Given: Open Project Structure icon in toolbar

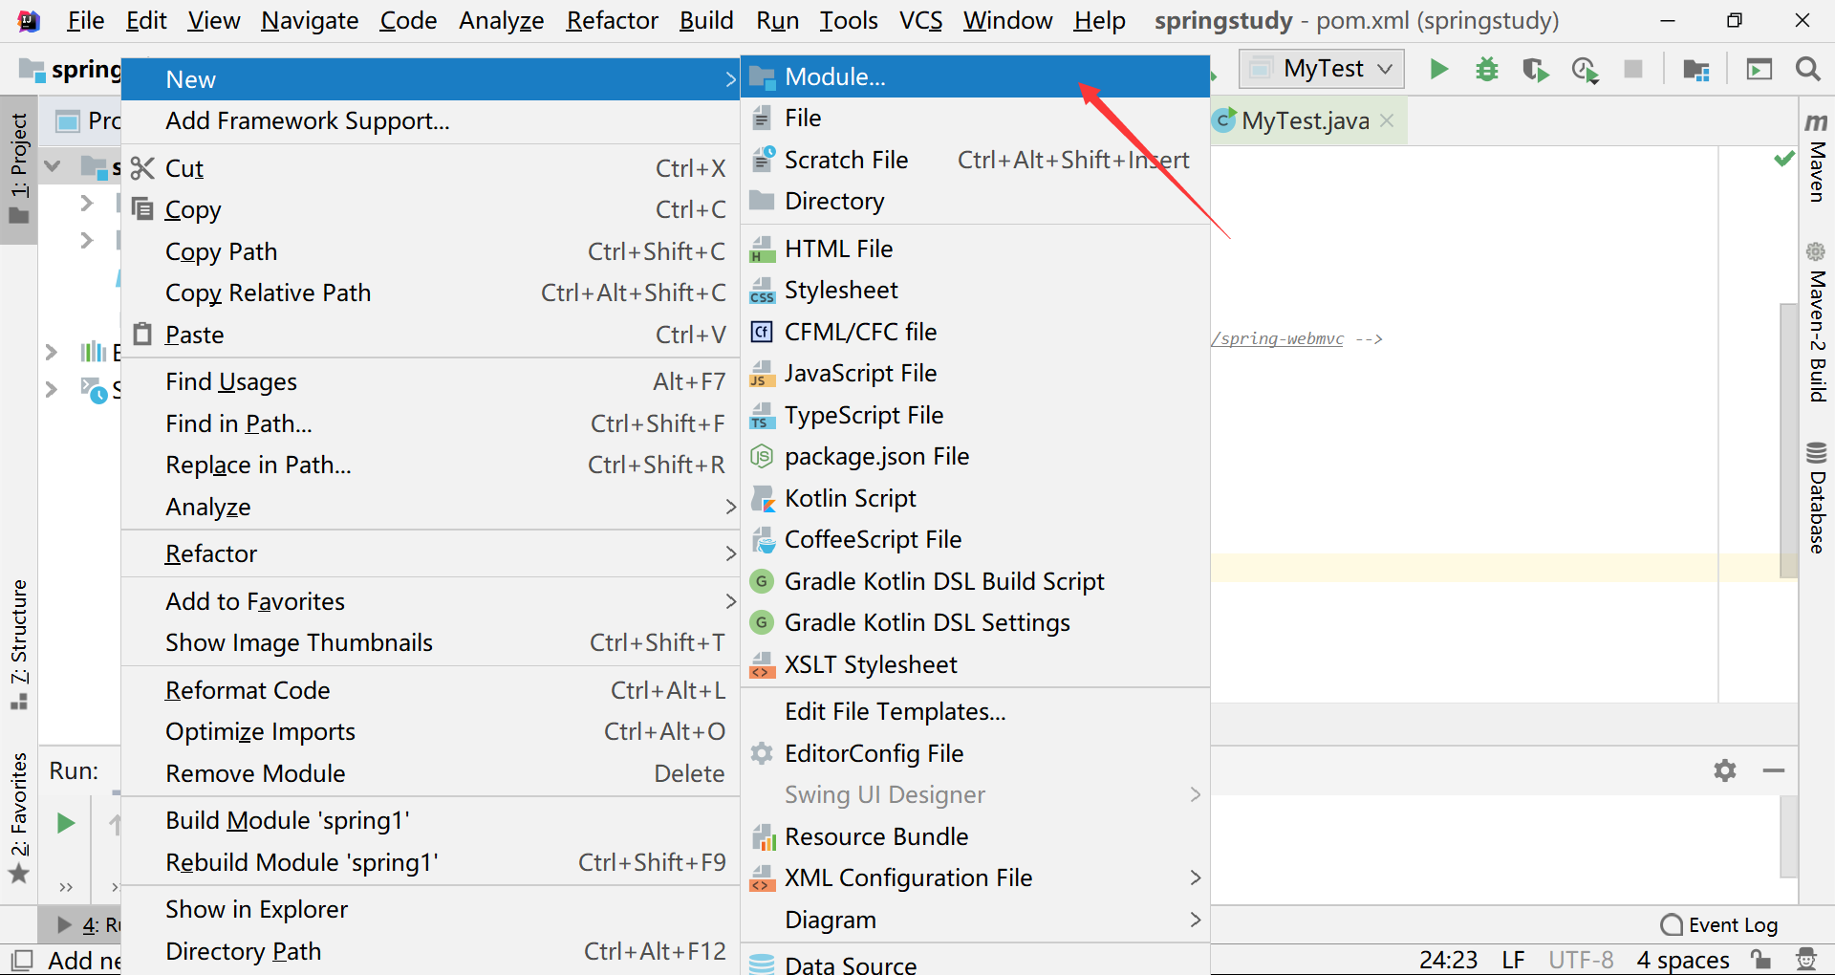Looking at the screenshot, I should click(1696, 69).
